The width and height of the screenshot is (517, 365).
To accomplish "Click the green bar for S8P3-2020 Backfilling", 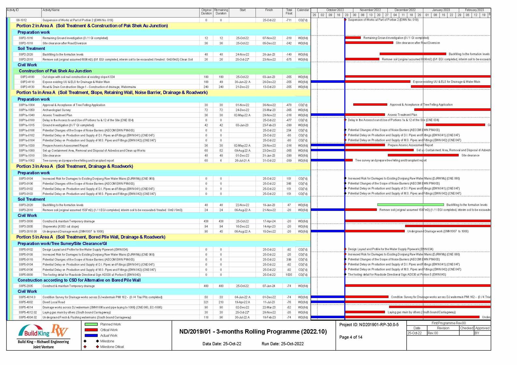I will (x=411, y=205).
